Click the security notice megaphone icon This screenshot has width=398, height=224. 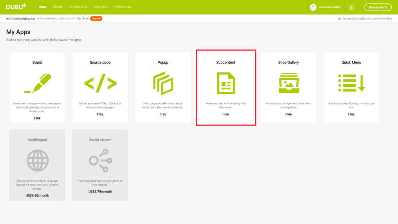point(339,19)
